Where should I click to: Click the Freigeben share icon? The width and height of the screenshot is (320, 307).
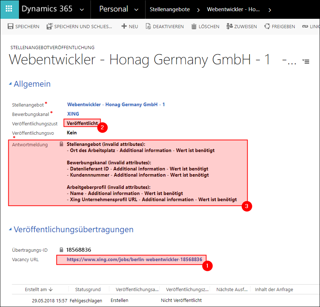(x=267, y=26)
